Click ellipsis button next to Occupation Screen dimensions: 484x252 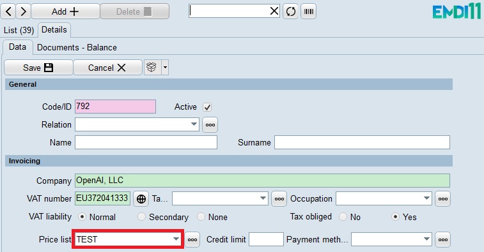pos(443,198)
